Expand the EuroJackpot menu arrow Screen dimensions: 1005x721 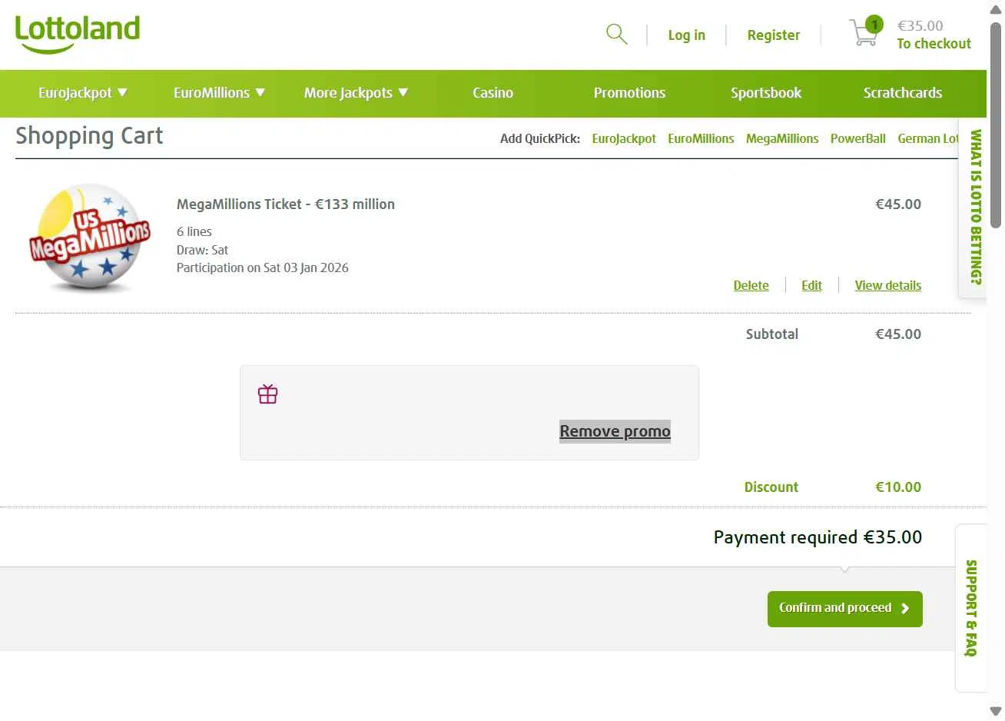click(122, 92)
